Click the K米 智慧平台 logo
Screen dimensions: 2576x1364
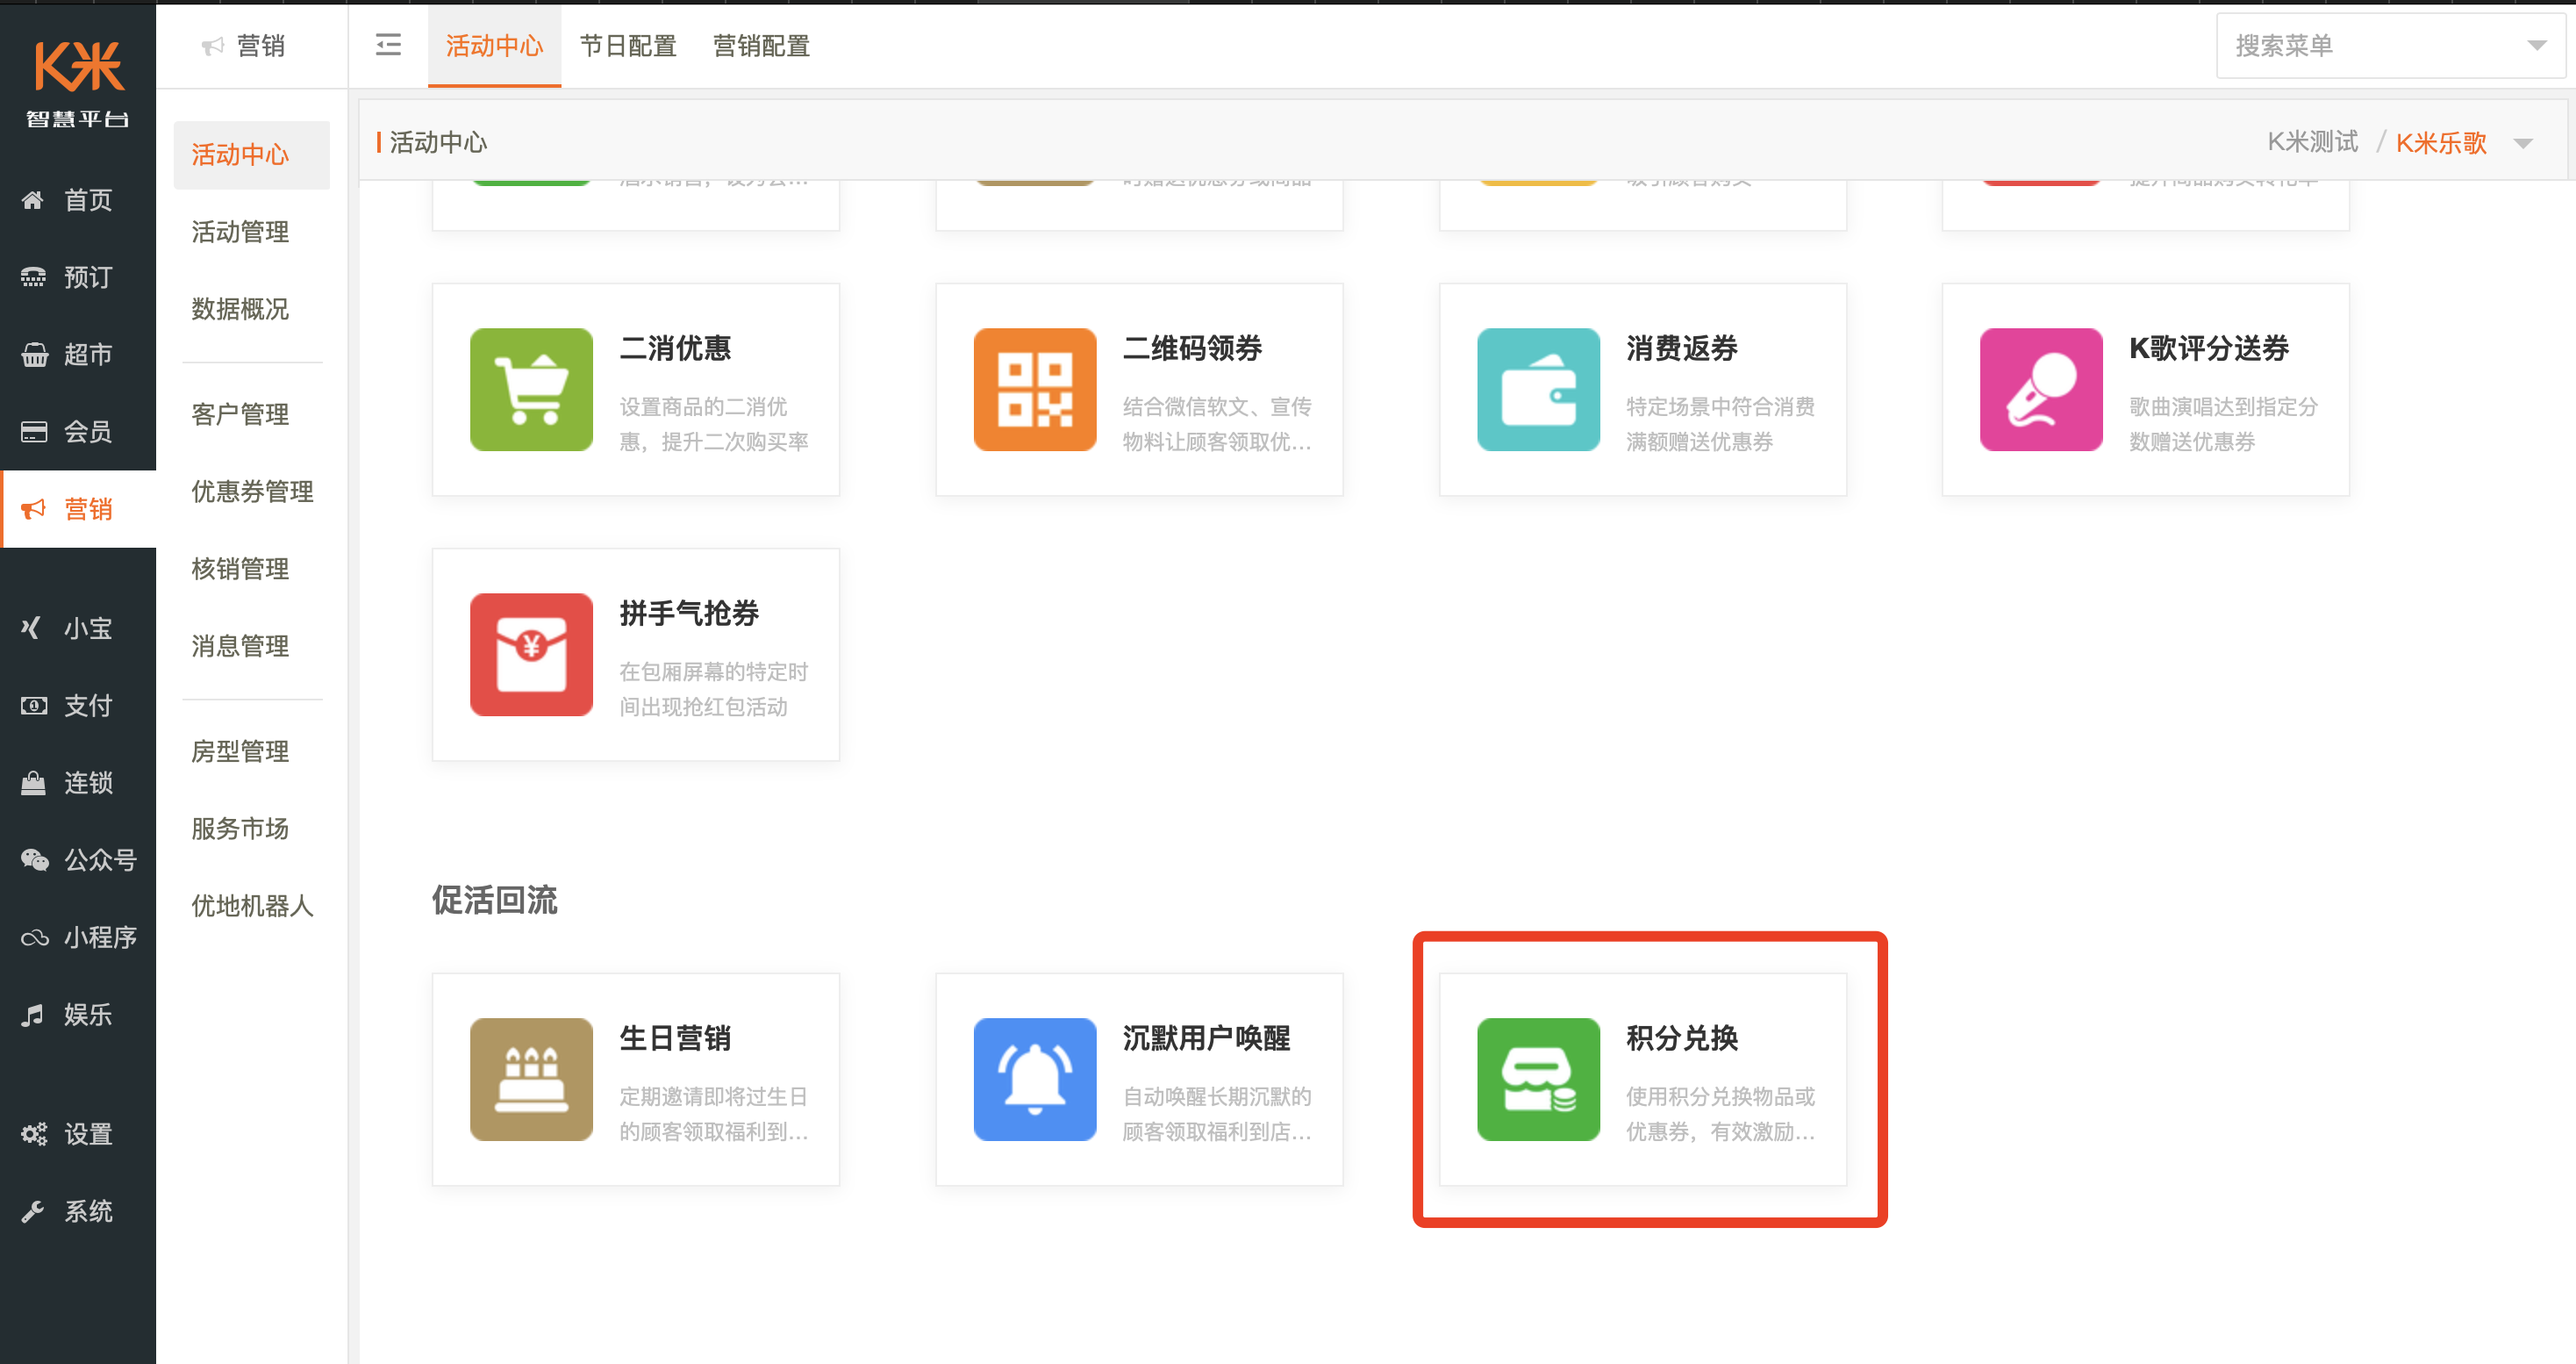(78, 84)
